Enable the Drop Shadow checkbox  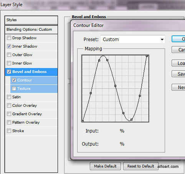coord(9,38)
